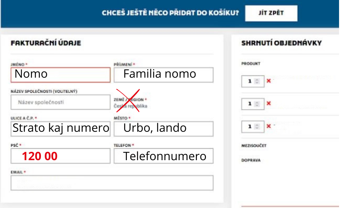
Task: Increase quantity of the third product
Action: click(257, 124)
